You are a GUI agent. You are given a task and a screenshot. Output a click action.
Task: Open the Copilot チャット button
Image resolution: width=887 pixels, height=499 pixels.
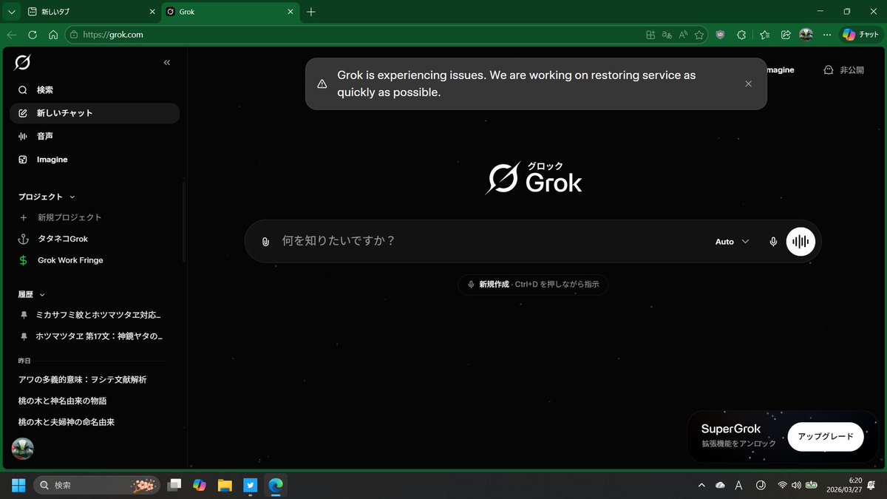coord(861,35)
